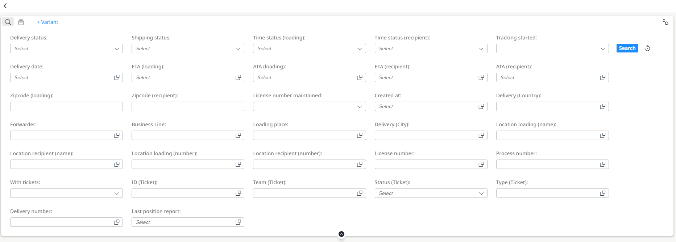Add a new + Variant

coord(47,22)
